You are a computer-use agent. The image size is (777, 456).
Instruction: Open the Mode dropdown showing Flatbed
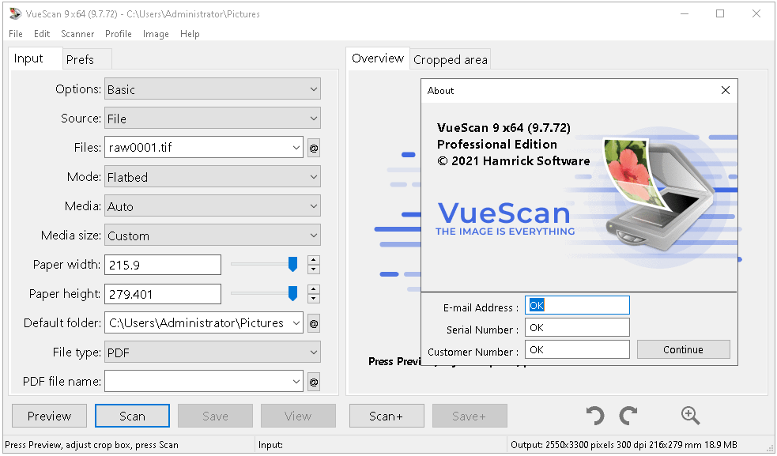click(x=213, y=177)
